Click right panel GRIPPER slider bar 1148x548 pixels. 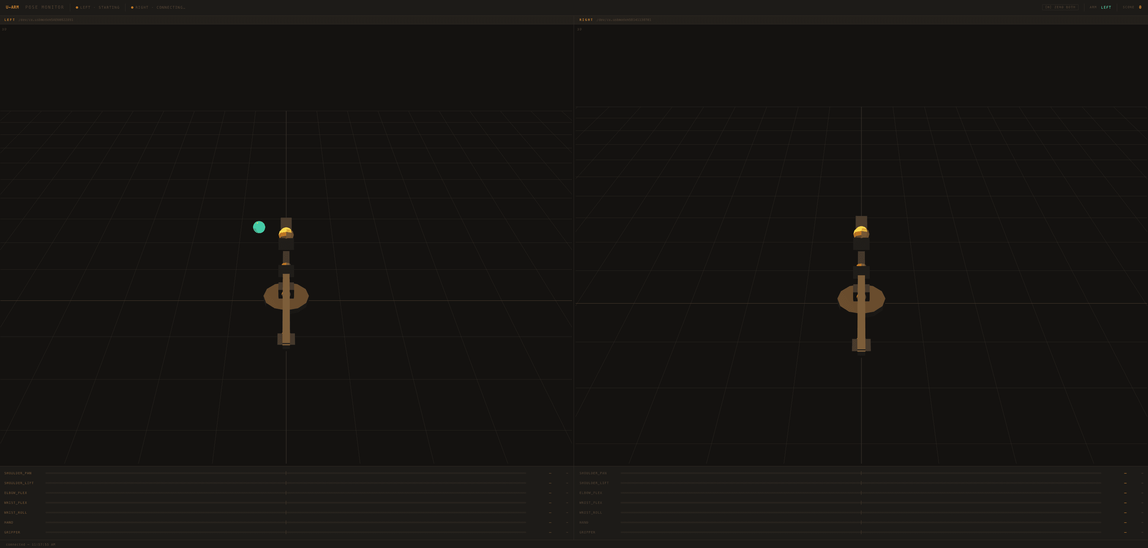(861, 532)
